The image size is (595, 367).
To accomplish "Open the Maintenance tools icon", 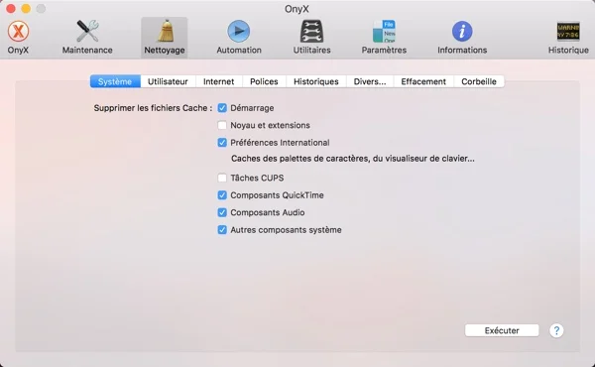I will click(x=87, y=31).
